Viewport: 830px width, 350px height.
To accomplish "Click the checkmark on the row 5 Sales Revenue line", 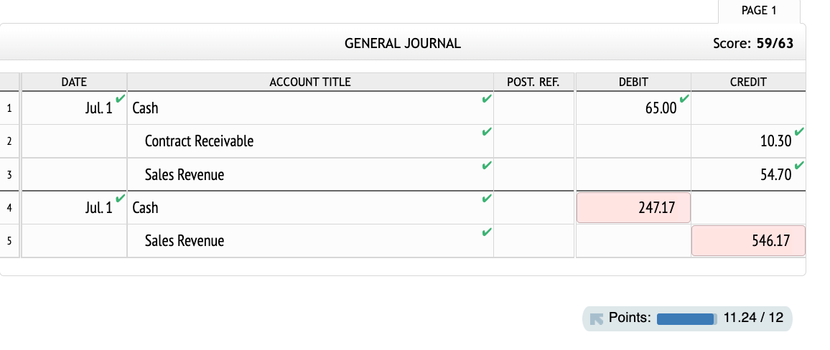I will [x=487, y=232].
